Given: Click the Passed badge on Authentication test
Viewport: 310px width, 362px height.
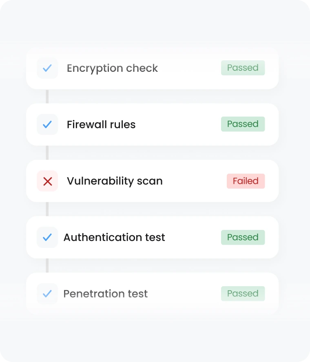Looking at the screenshot, I should click(x=243, y=237).
